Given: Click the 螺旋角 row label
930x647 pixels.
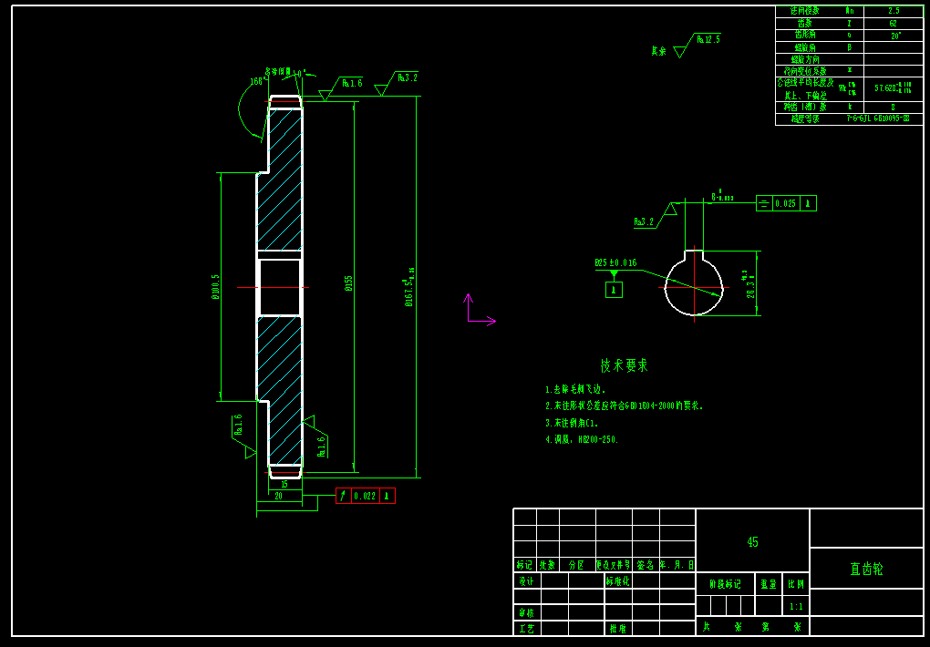Looking at the screenshot, I should pyautogui.click(x=805, y=47).
